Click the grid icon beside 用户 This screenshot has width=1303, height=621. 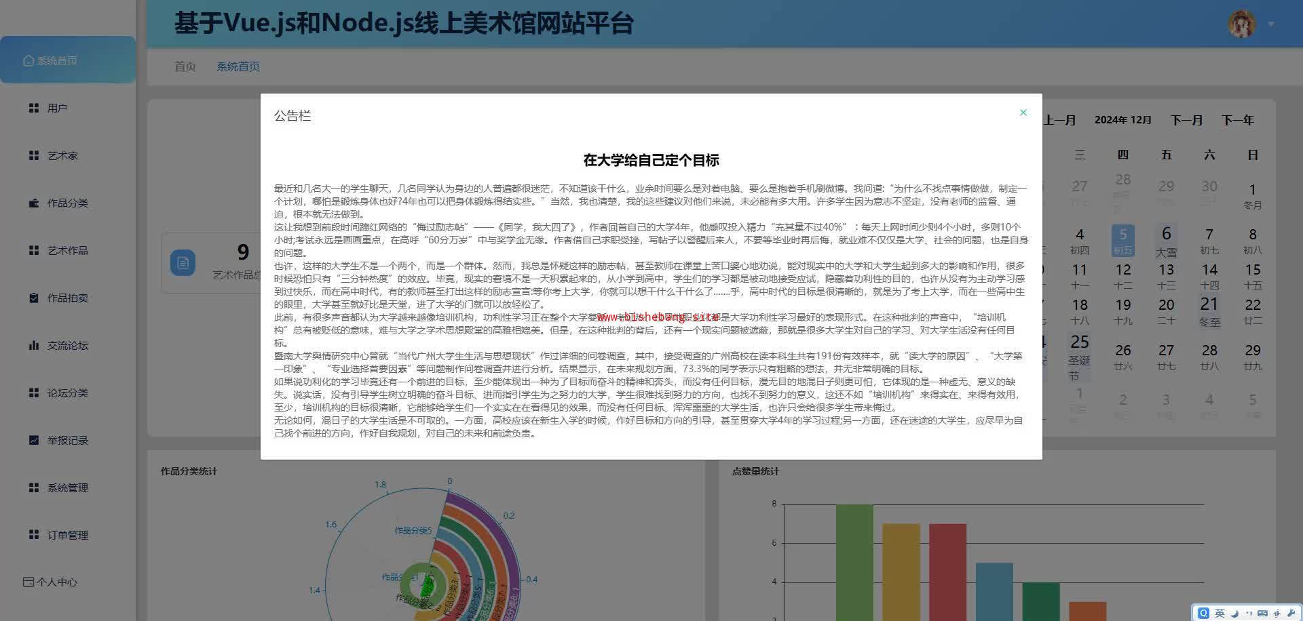[x=34, y=108]
